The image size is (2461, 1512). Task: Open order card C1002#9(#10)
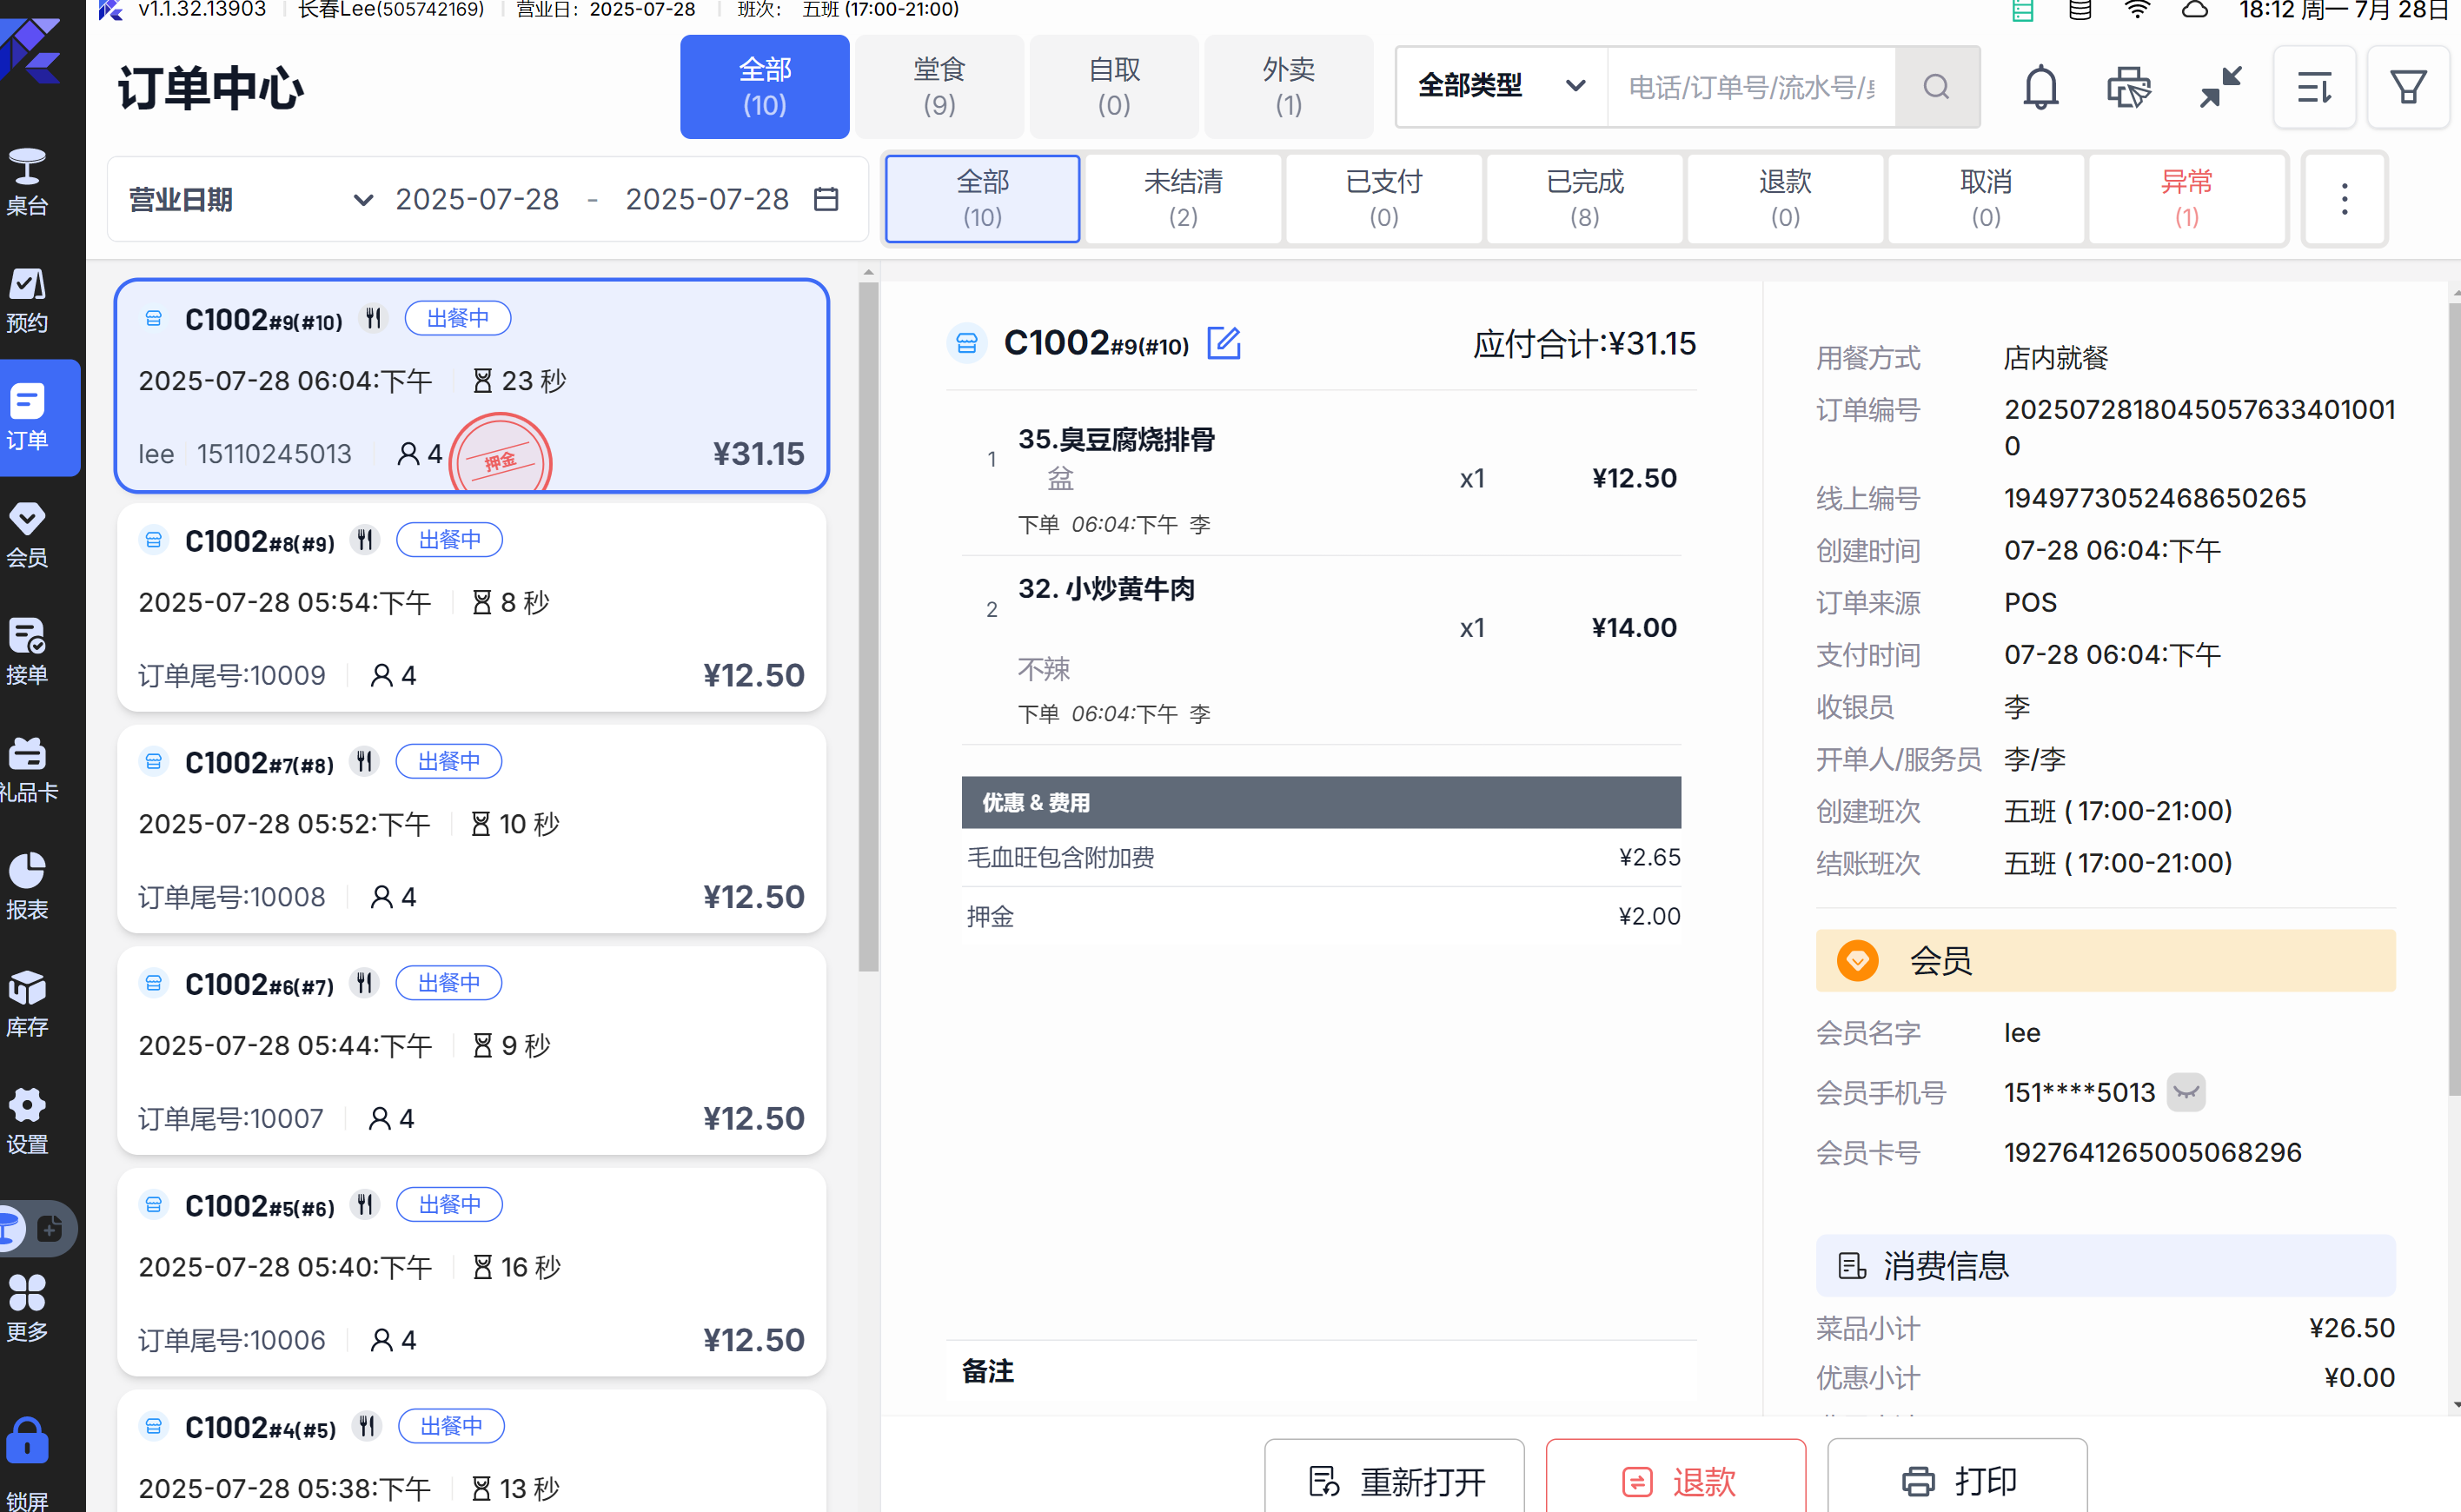[472, 386]
